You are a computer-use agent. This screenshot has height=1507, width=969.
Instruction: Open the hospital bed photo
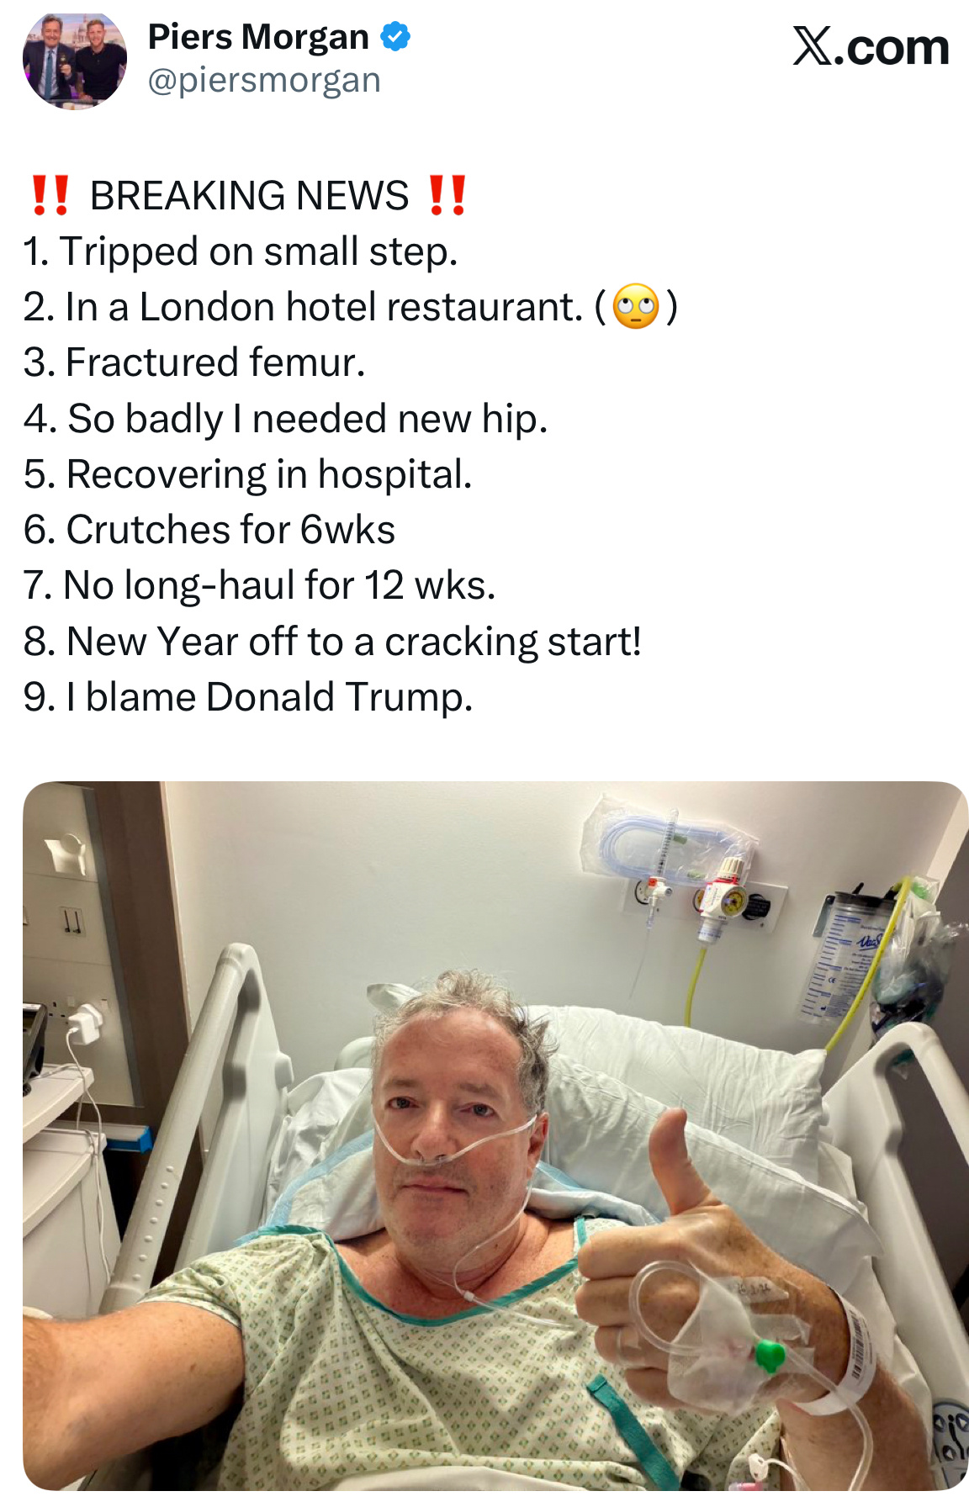[x=495, y=1136]
